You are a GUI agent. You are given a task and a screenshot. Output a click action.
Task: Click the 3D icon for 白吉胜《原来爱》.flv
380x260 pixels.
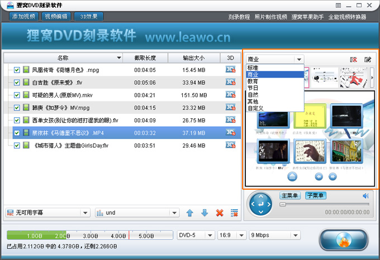230,82
